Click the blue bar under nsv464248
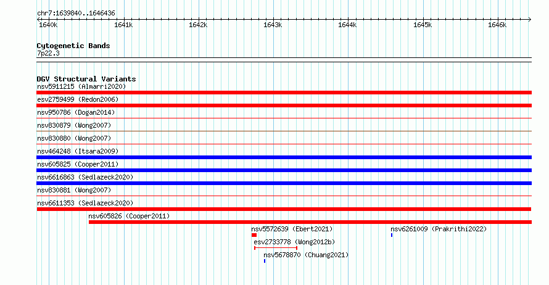Viewport: 549px width, 285px height. (x=284, y=157)
